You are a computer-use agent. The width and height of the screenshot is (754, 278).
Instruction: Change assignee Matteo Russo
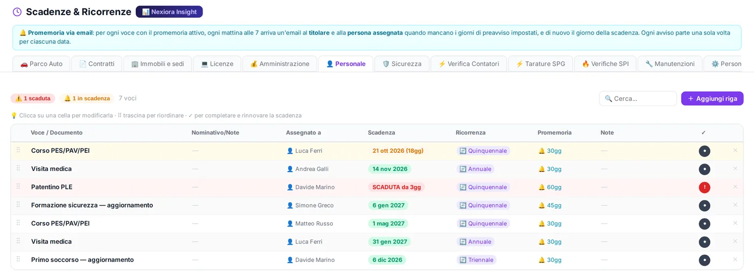[310, 224]
